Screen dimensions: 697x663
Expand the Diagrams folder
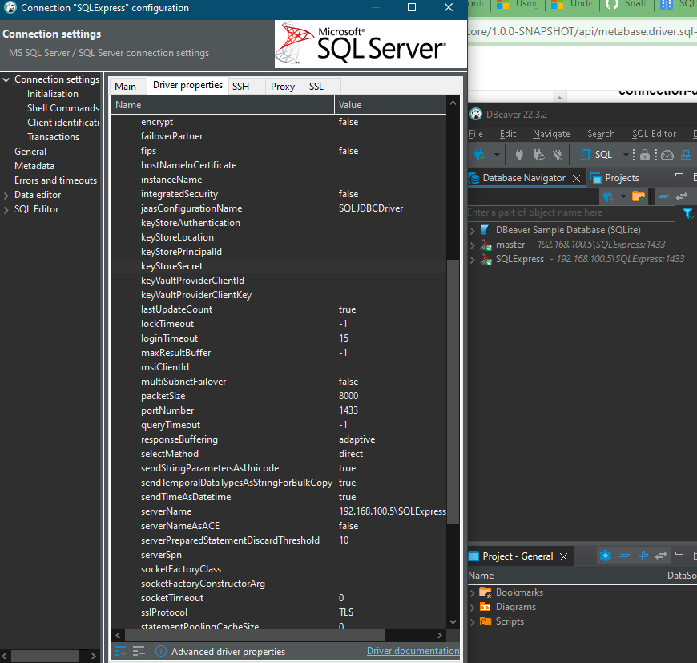(473, 607)
